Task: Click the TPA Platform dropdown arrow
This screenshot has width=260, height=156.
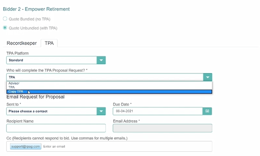Action: [101, 60]
